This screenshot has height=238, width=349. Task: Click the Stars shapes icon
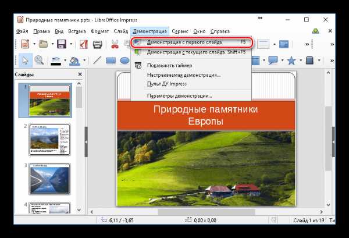[291, 61]
